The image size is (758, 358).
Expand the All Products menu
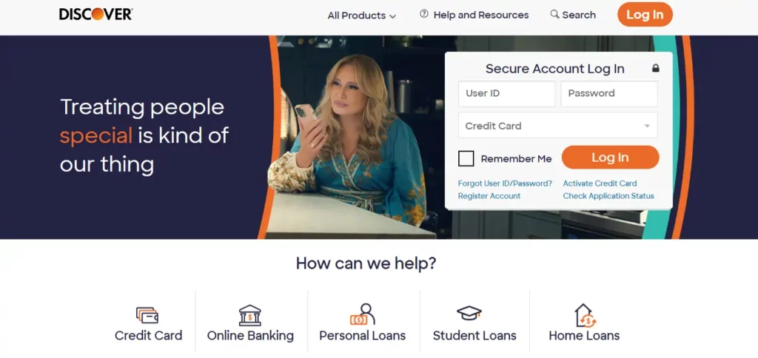pyautogui.click(x=361, y=16)
